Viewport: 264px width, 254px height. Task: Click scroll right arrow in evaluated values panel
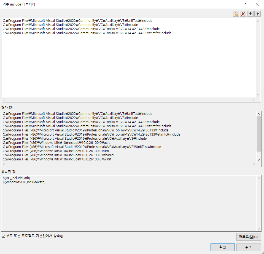click(254, 164)
